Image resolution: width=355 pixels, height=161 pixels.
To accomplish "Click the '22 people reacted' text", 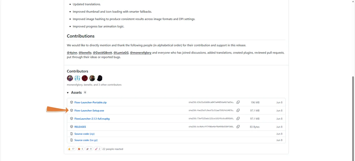I will coord(113,149).
